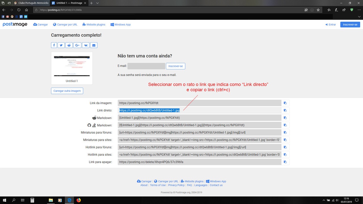Copy the Link para apagar URL
363x204 pixels.
click(285, 162)
